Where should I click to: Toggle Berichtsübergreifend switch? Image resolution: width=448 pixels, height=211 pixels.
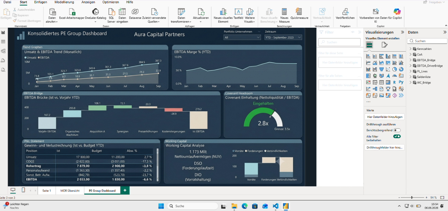pos(397,130)
